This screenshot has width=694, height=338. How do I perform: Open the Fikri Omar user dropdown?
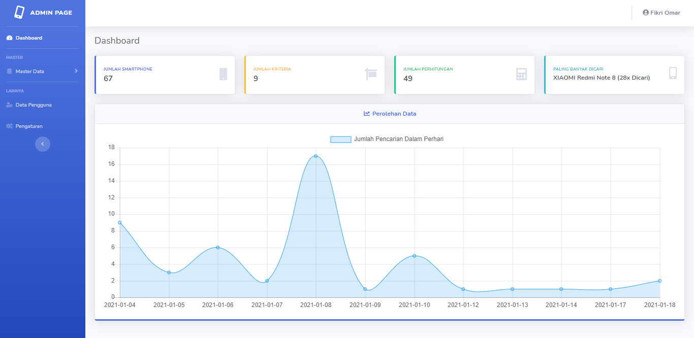coord(661,13)
